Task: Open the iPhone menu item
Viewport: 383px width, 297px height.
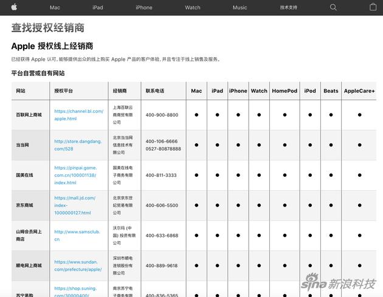Action: (x=144, y=7)
